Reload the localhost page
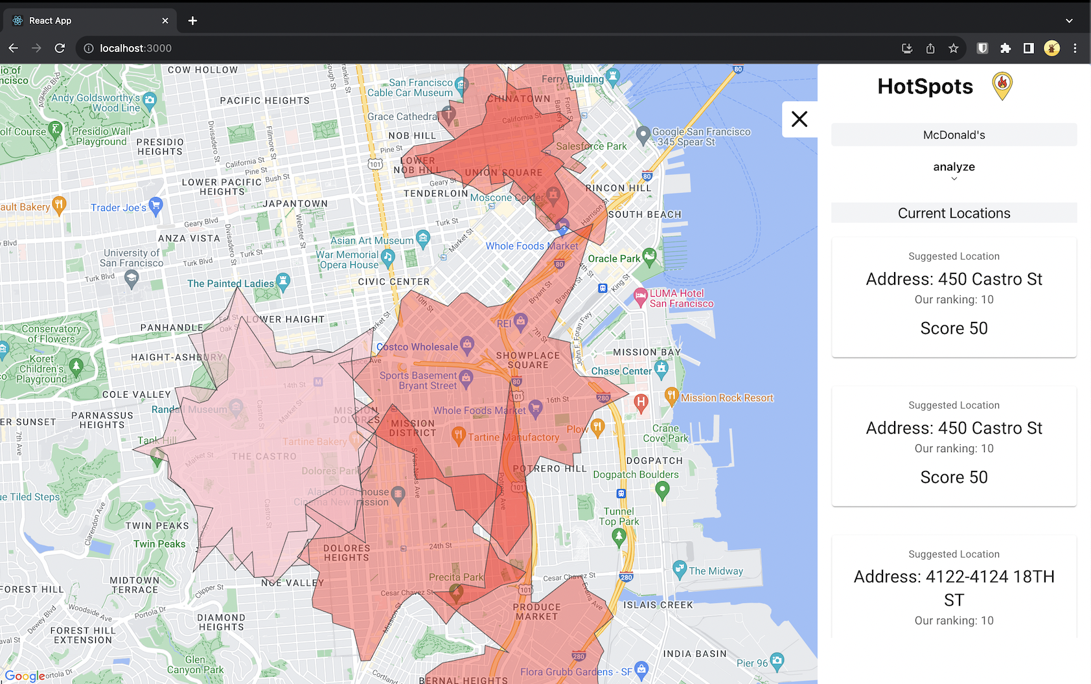Viewport: 1091px width, 684px height. (x=60, y=48)
